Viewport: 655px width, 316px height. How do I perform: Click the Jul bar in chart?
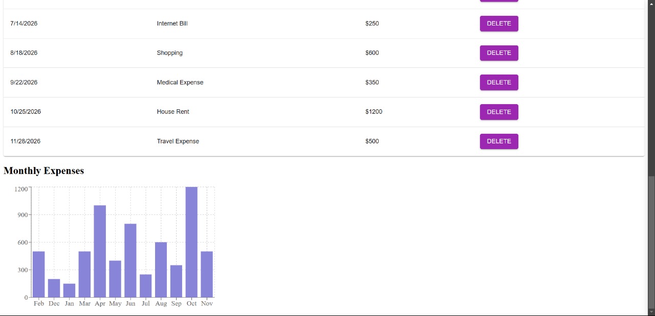click(x=146, y=286)
